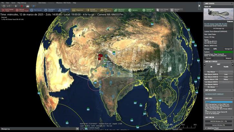The image size is (234, 132).
Task: Select Medium Altitude option
Action: click(x=211, y=79)
